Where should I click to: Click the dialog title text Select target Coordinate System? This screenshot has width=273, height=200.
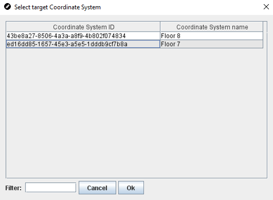click(x=58, y=7)
